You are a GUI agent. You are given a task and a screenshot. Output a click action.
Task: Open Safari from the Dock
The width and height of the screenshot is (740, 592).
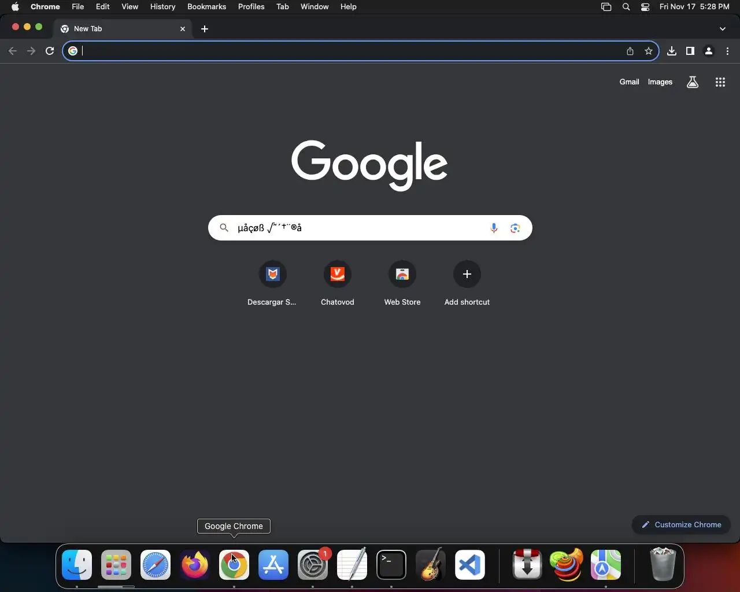(156, 565)
